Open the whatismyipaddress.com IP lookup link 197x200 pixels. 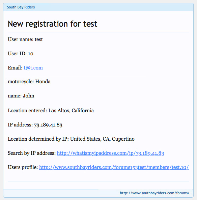tap(110, 153)
